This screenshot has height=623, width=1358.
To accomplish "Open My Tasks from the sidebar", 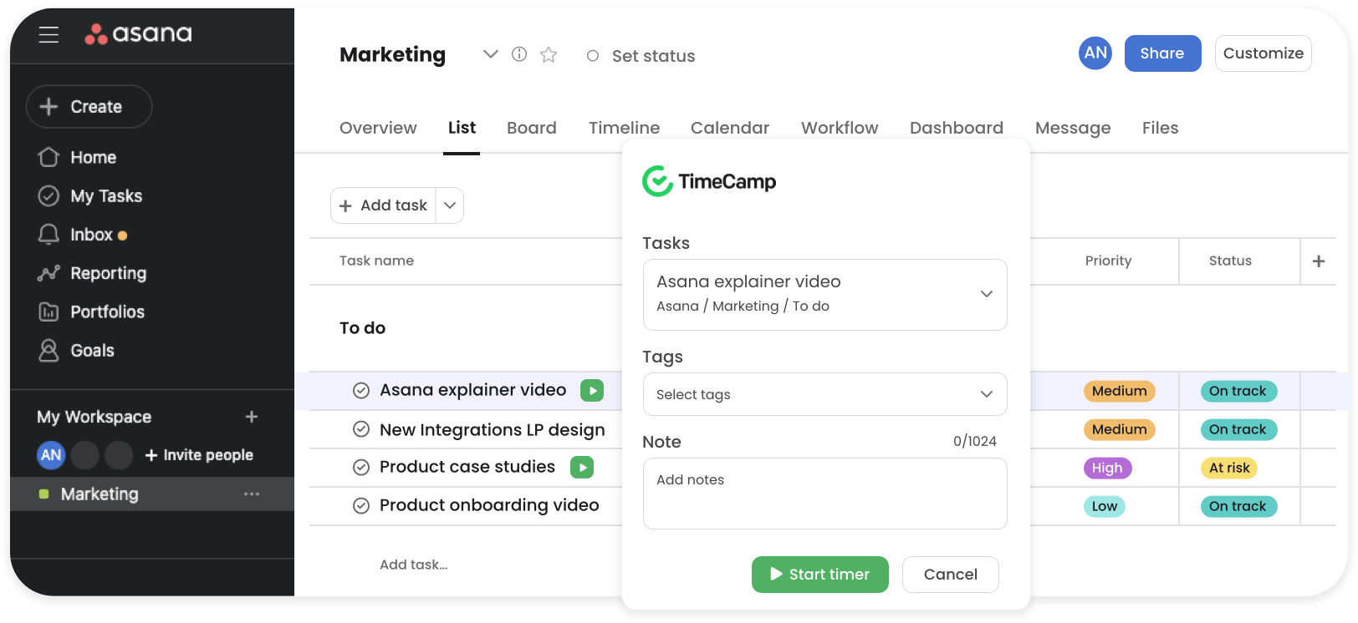I will (106, 196).
